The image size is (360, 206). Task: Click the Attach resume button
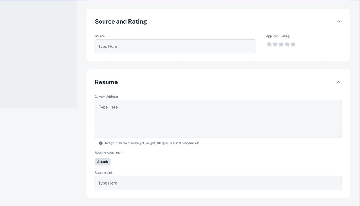click(103, 162)
